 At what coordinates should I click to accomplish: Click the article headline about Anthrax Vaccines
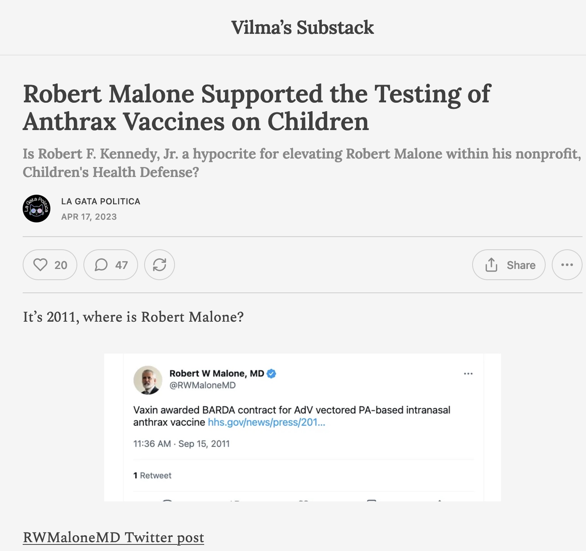pyautogui.click(x=256, y=108)
